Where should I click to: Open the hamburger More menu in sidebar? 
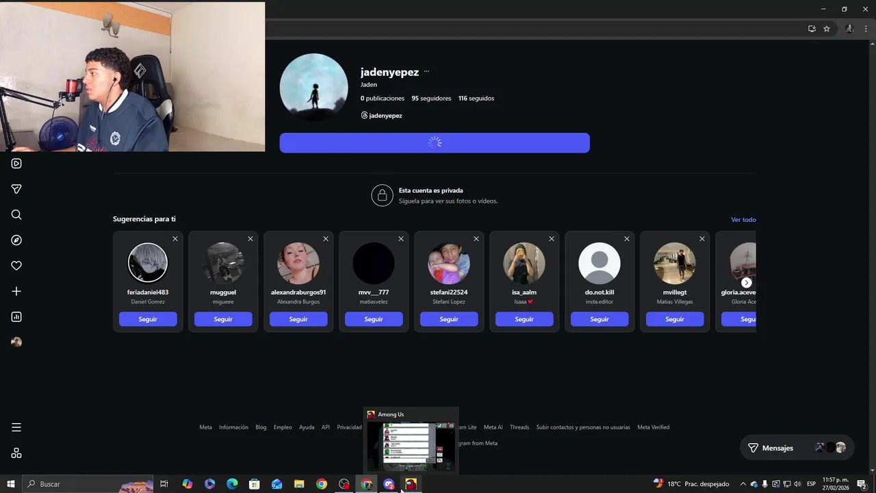(x=16, y=427)
